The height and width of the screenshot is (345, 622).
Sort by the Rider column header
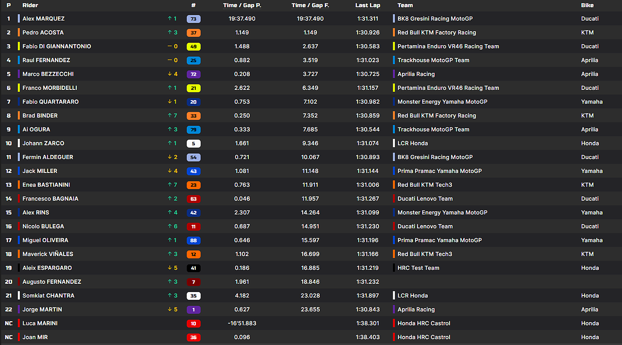[30, 5]
